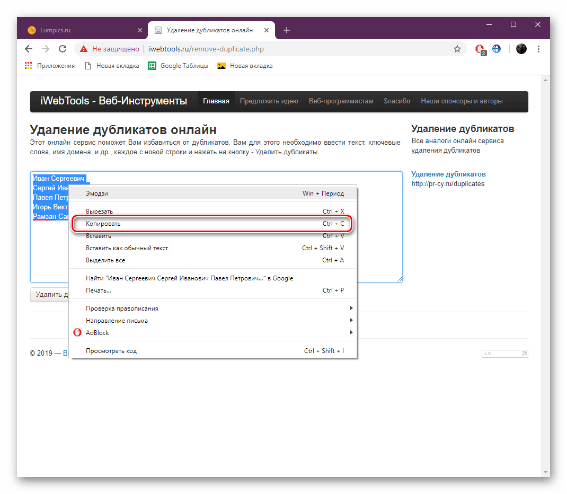Click the blue globe extension icon
This screenshot has width=567, height=494.
click(497, 48)
